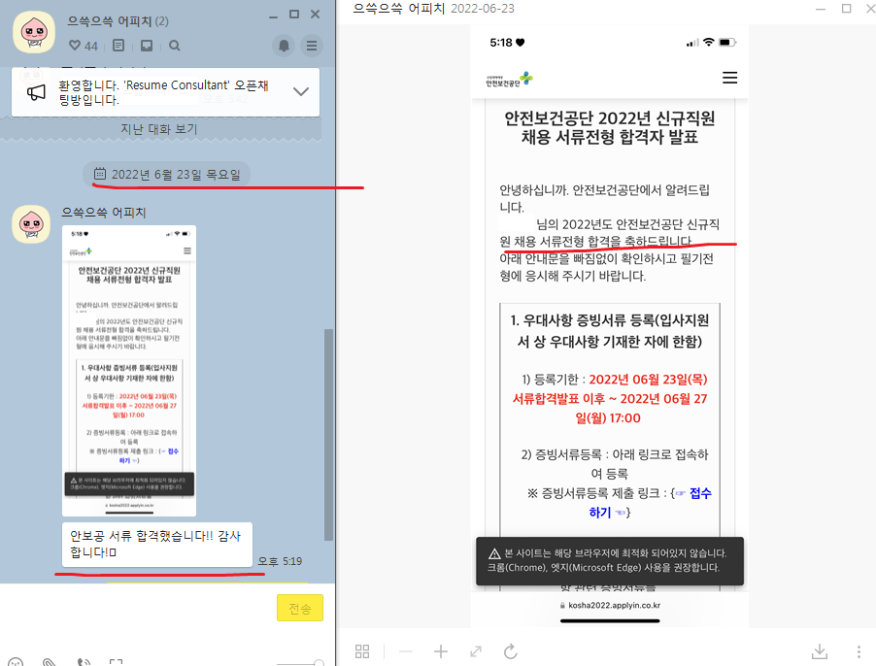Image resolution: width=876 pixels, height=666 pixels.
Task: Open the emoticon picker icon
Action: click(x=16, y=662)
